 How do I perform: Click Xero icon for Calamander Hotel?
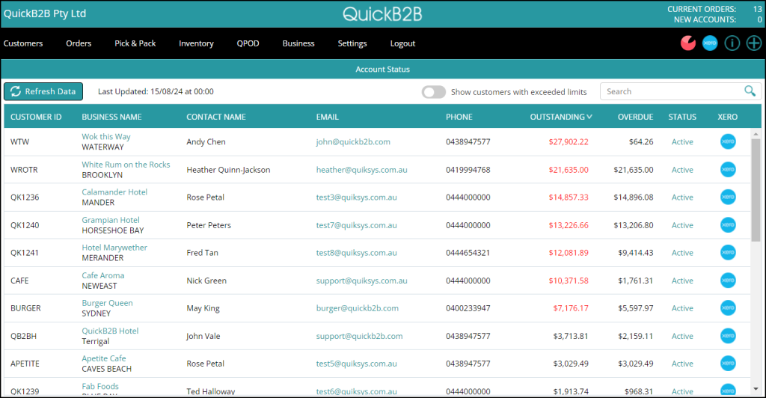coord(728,197)
